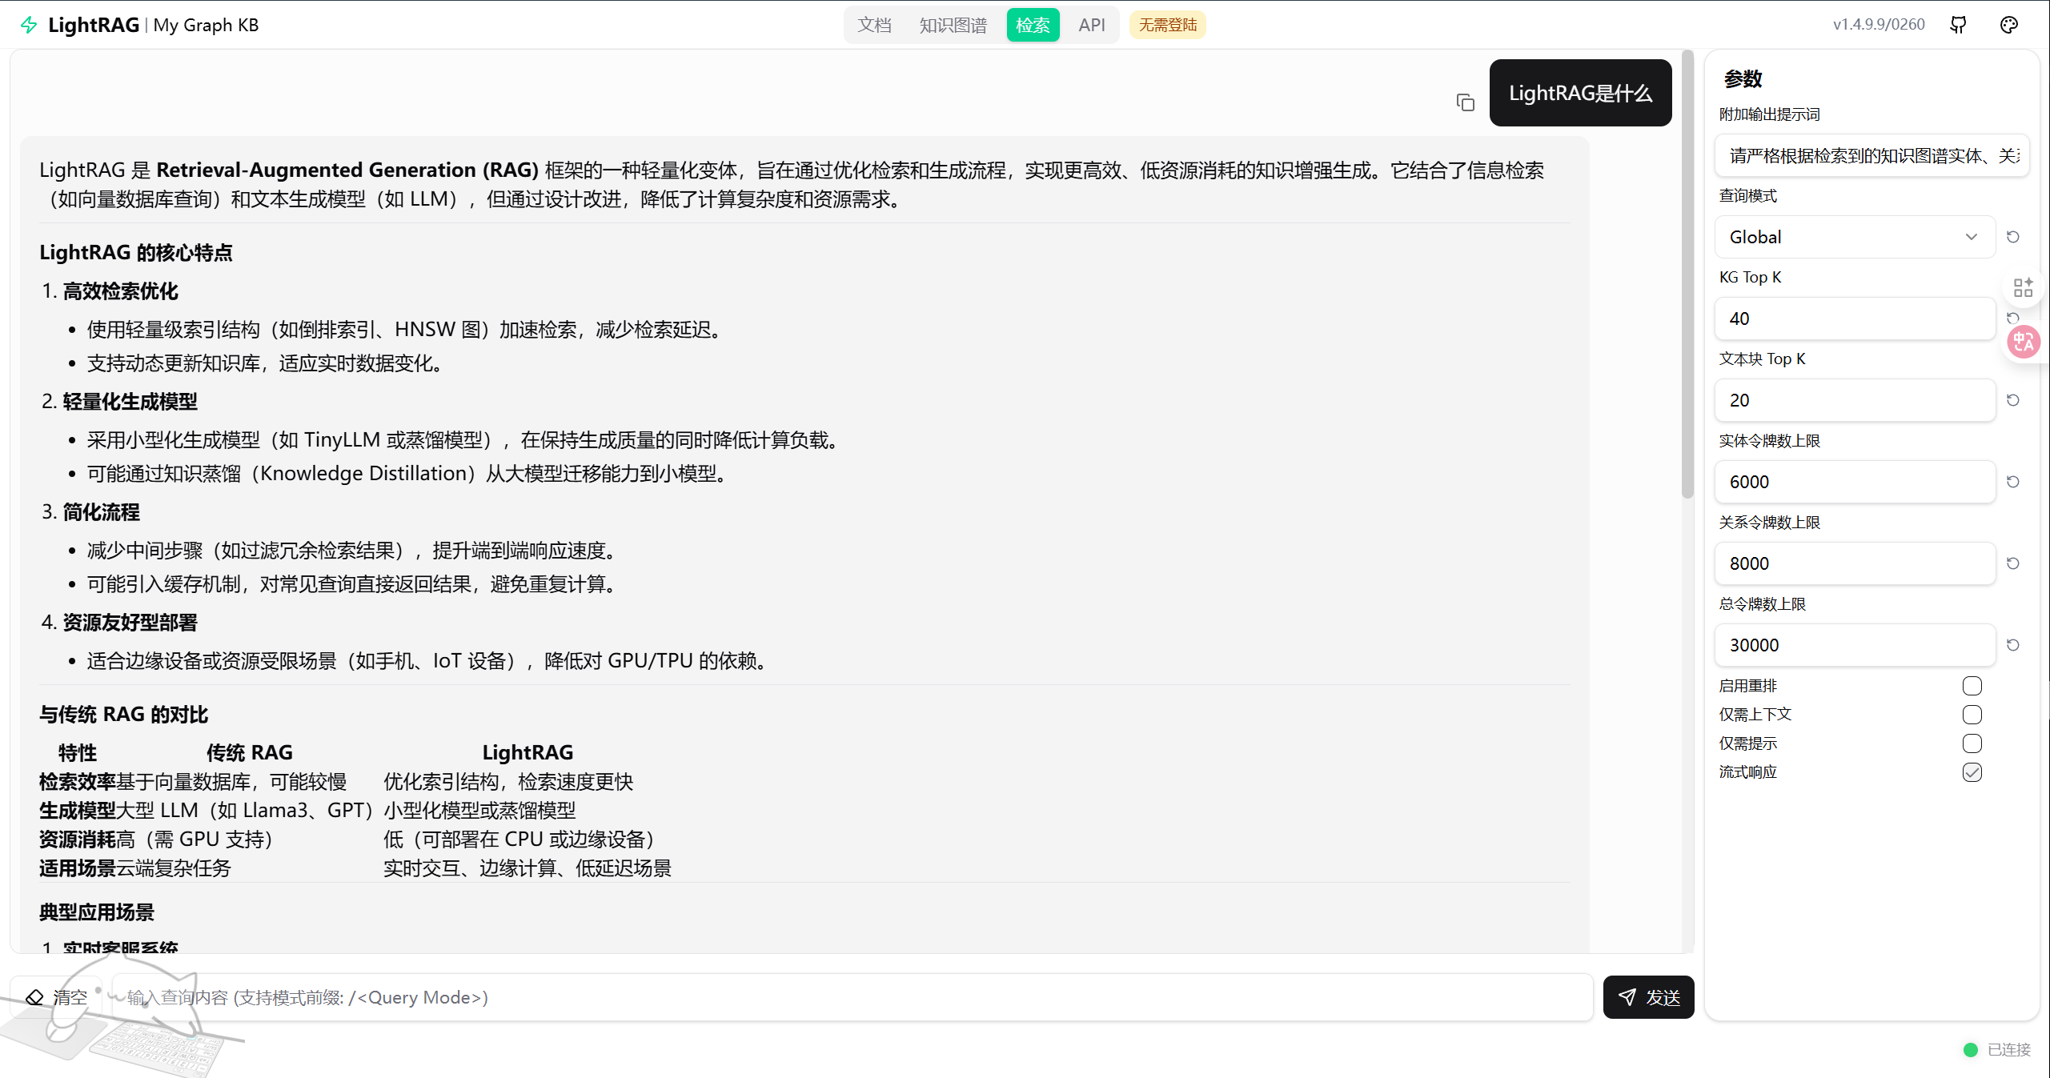Click the floating grid-plus extension icon
Image resolution: width=2050 pixels, height=1078 pixels.
2024,287
